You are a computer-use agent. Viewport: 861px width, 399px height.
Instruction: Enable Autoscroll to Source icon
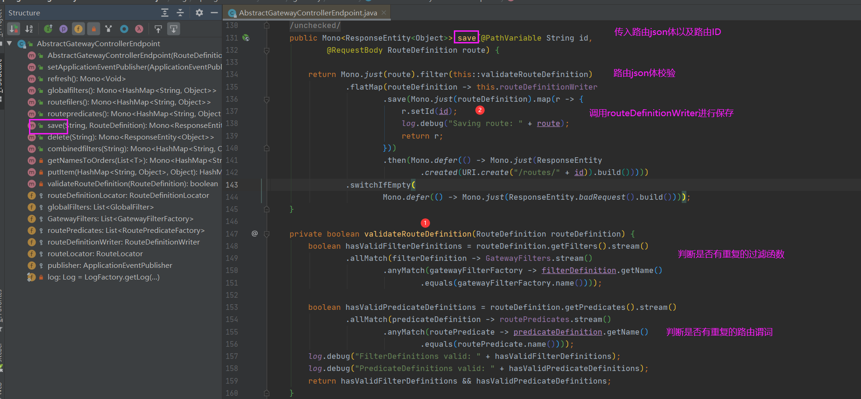point(158,29)
